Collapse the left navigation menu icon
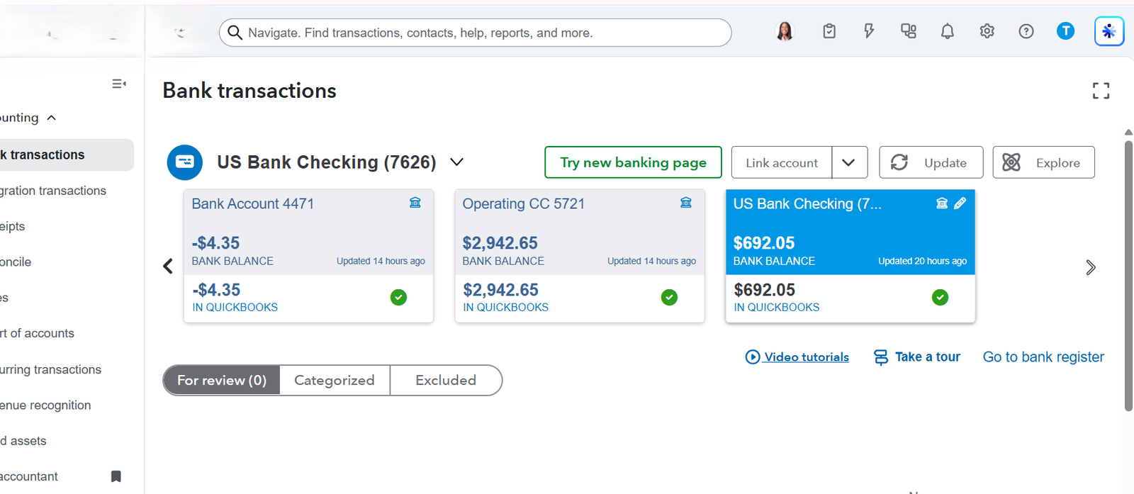 point(119,84)
